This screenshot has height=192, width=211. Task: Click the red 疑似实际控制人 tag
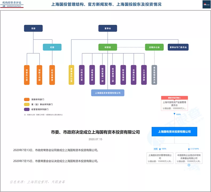[x=174, y=98]
